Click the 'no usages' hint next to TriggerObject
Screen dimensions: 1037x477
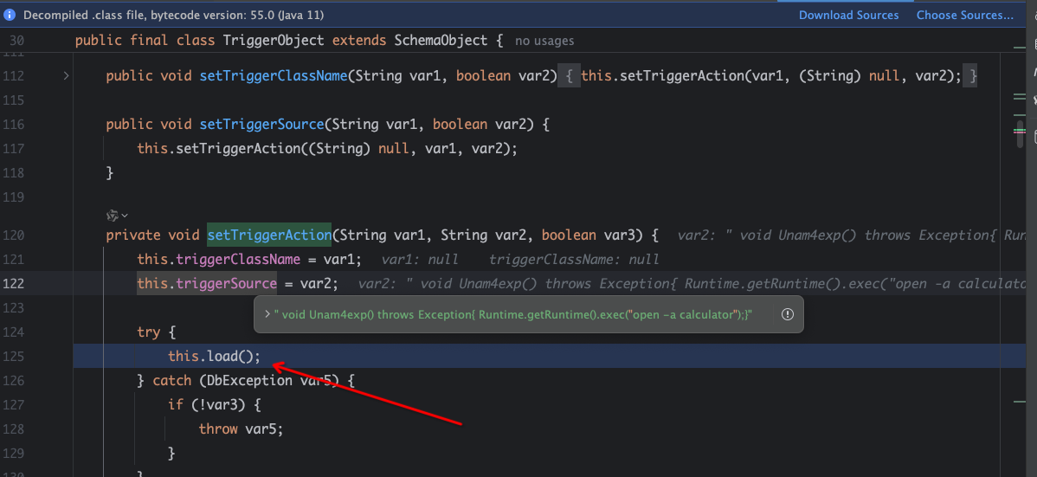pyautogui.click(x=544, y=41)
